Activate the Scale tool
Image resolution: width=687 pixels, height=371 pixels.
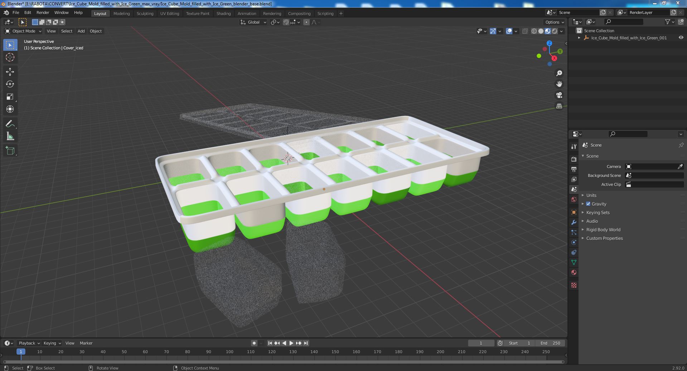tap(10, 97)
